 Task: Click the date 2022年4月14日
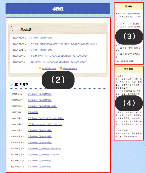click(x=17, y=167)
